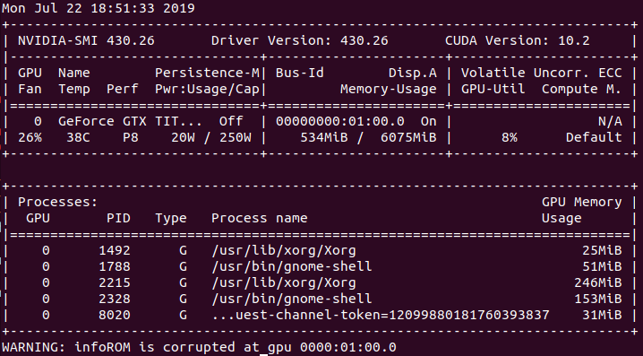
Task: Click the 20W / 250W power usage
Action: point(211,137)
